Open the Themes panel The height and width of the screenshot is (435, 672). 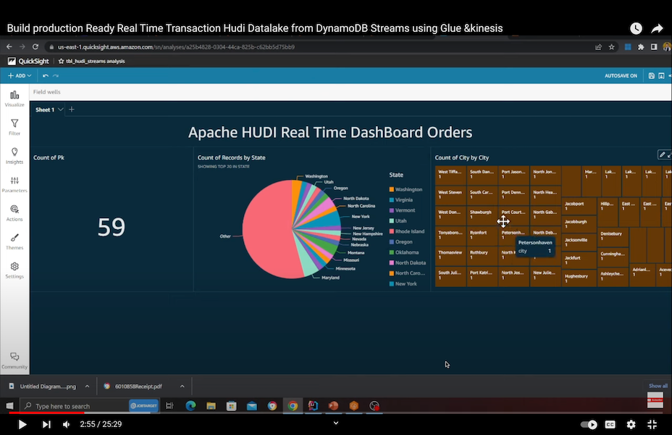click(14, 241)
